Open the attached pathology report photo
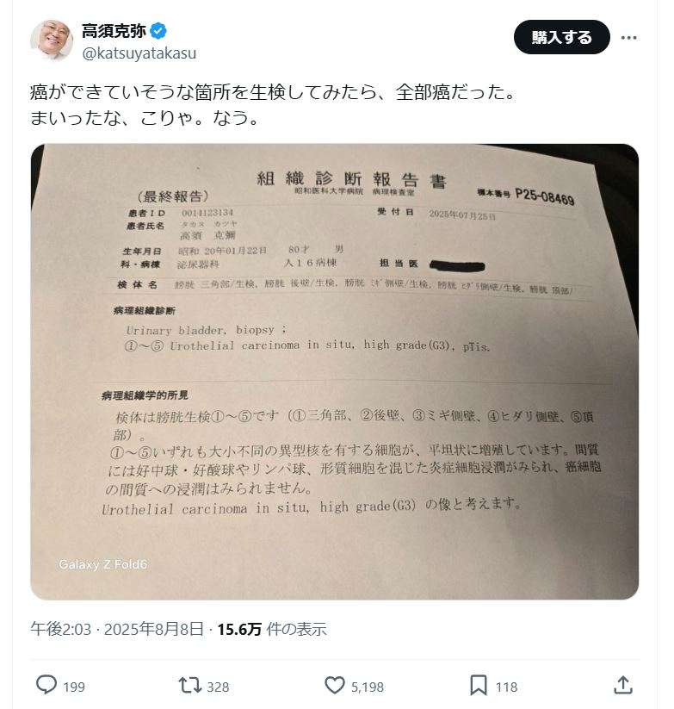This screenshot has width=674, height=709. [335, 371]
